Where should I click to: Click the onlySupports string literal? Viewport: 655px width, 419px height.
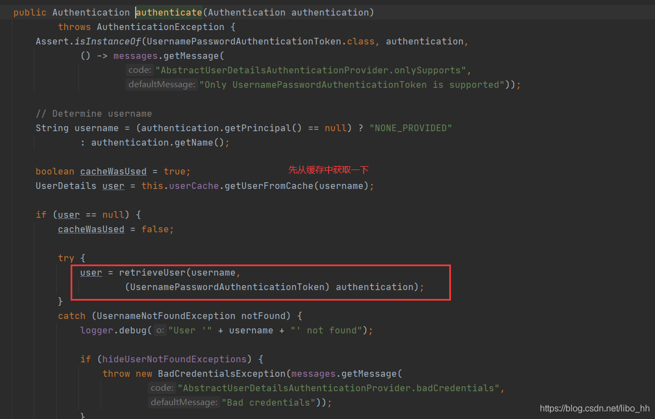tap(311, 71)
